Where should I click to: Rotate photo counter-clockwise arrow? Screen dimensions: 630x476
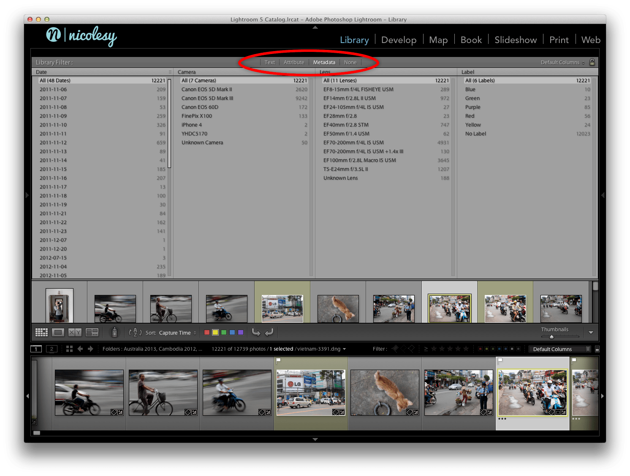coord(256,333)
